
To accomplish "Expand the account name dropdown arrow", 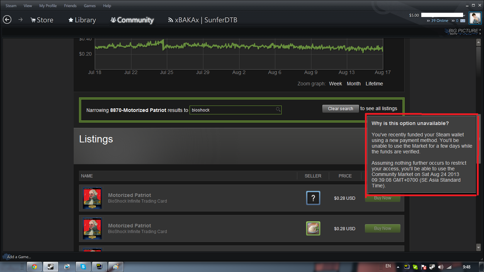I will click(464, 15).
